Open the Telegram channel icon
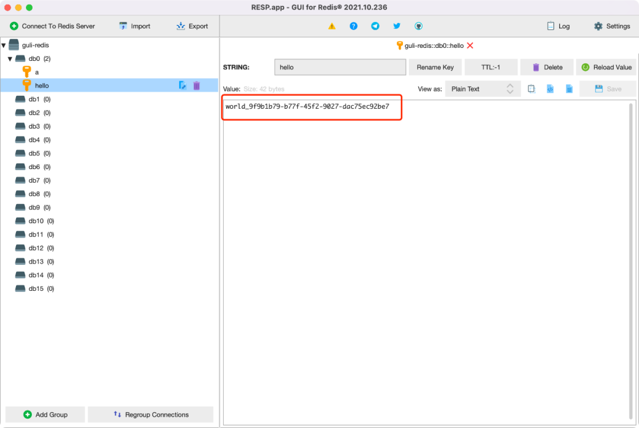639x428 pixels. (x=375, y=26)
